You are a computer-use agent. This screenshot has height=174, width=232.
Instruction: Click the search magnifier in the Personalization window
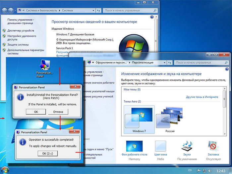(226, 62)
